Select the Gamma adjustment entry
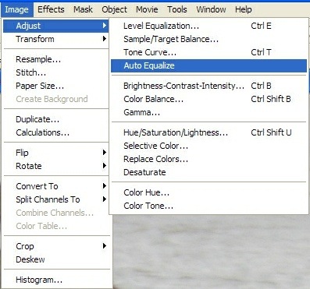The image size is (310, 289). point(208,112)
